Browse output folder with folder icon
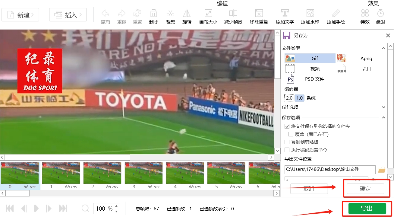Viewport: 394px width, 220px height. [382, 170]
